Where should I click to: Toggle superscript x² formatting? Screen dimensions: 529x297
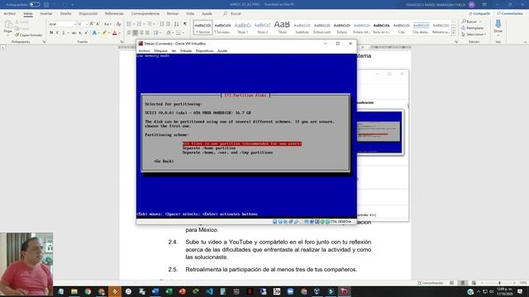pyautogui.click(x=86, y=33)
